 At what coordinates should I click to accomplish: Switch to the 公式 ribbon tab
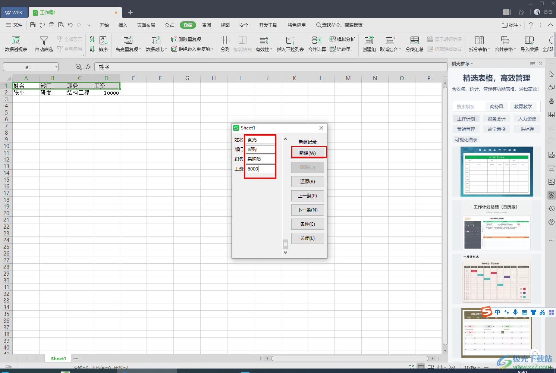click(x=169, y=25)
